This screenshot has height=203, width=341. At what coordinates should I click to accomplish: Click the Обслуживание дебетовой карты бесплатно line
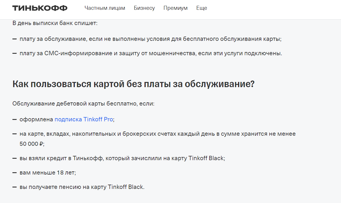(x=83, y=104)
